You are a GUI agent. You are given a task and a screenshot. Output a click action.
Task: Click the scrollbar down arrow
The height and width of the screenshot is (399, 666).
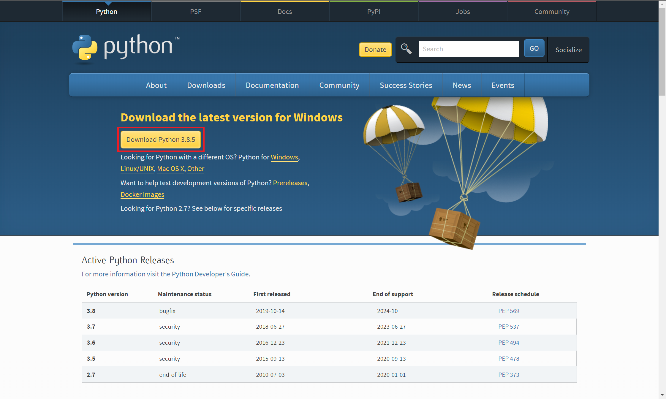[662, 395]
